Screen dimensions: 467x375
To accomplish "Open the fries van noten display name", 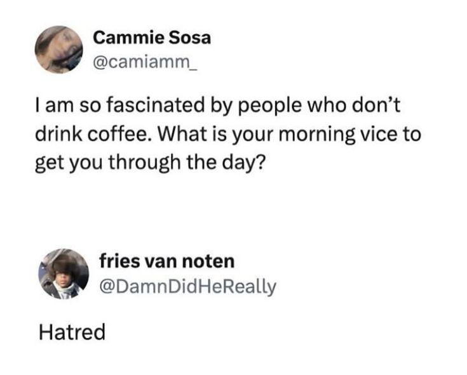I will (x=167, y=261).
